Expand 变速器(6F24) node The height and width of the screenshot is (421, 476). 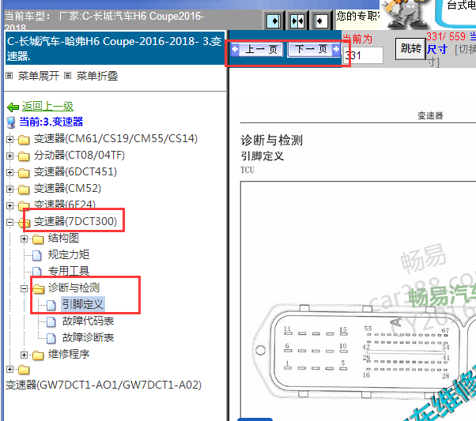9,205
